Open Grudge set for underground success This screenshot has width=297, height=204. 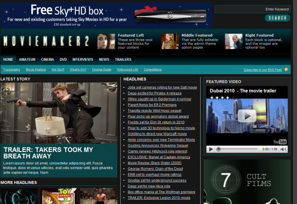tap(157, 180)
